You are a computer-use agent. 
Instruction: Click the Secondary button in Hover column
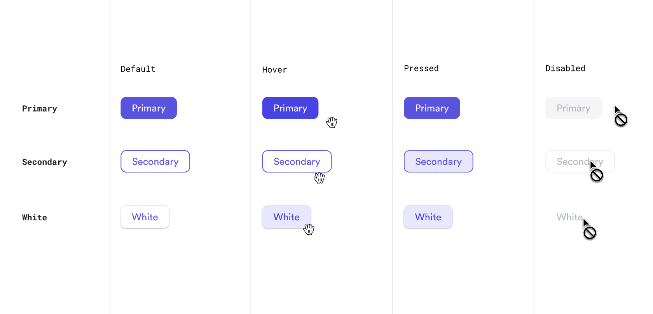click(297, 161)
